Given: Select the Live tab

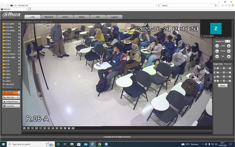Looking at the screenshot, I should coord(32,17).
